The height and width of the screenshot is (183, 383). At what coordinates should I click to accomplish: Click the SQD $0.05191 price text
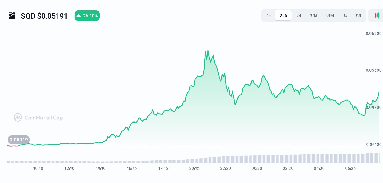point(44,16)
